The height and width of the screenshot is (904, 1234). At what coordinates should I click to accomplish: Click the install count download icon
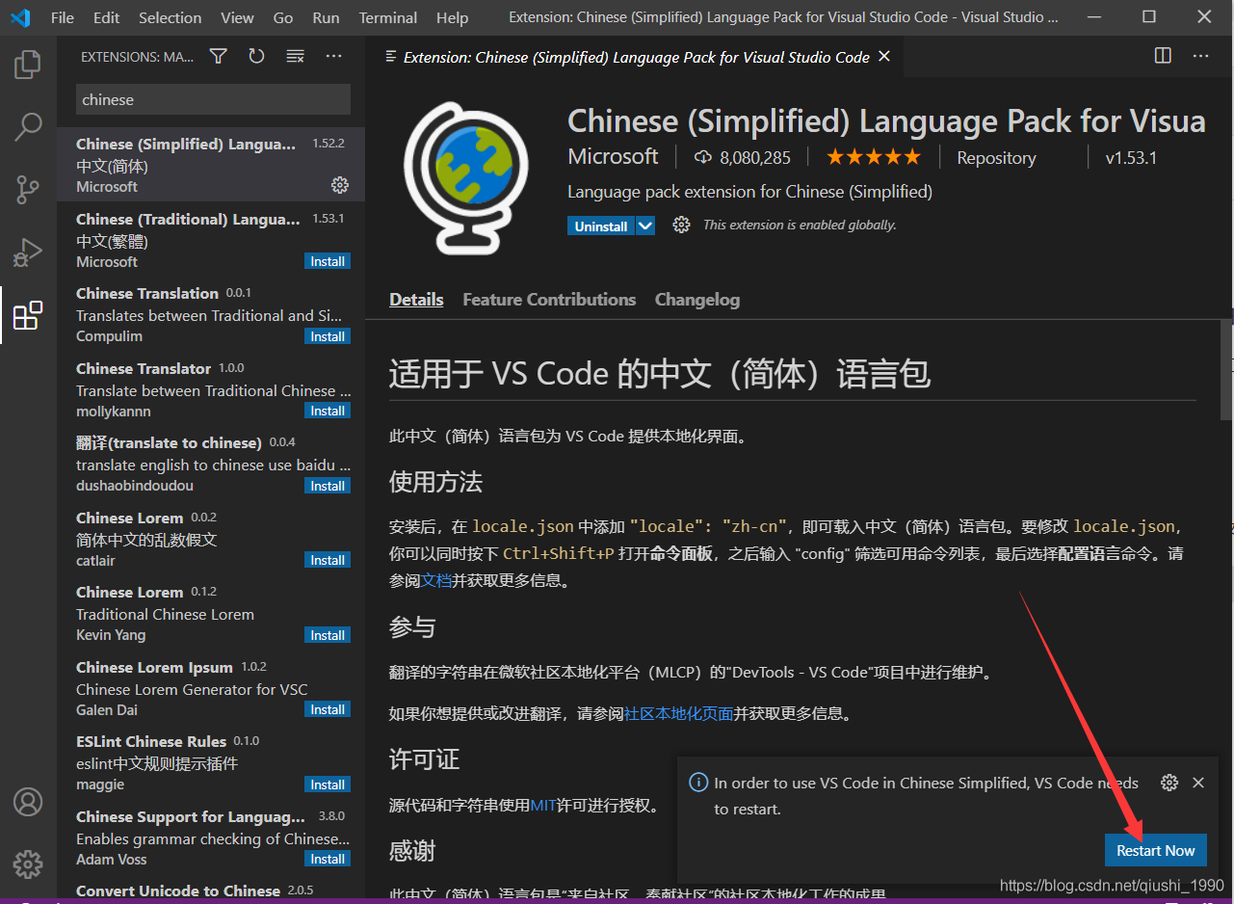702,157
